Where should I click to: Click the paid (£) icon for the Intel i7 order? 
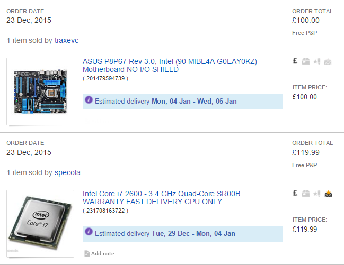[x=295, y=194]
